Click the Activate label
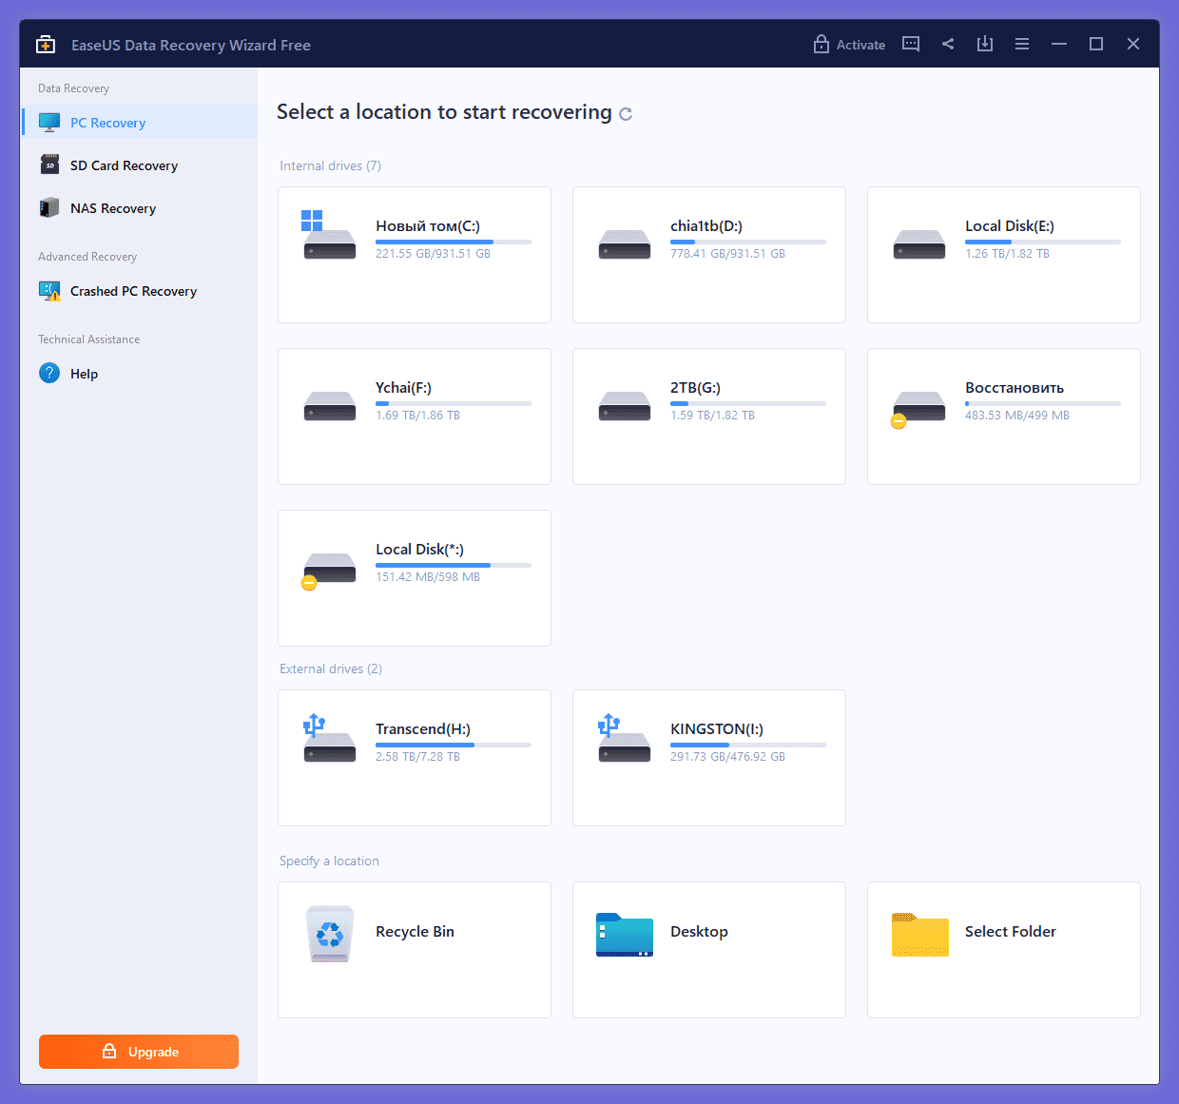1179x1104 pixels. coord(860,45)
